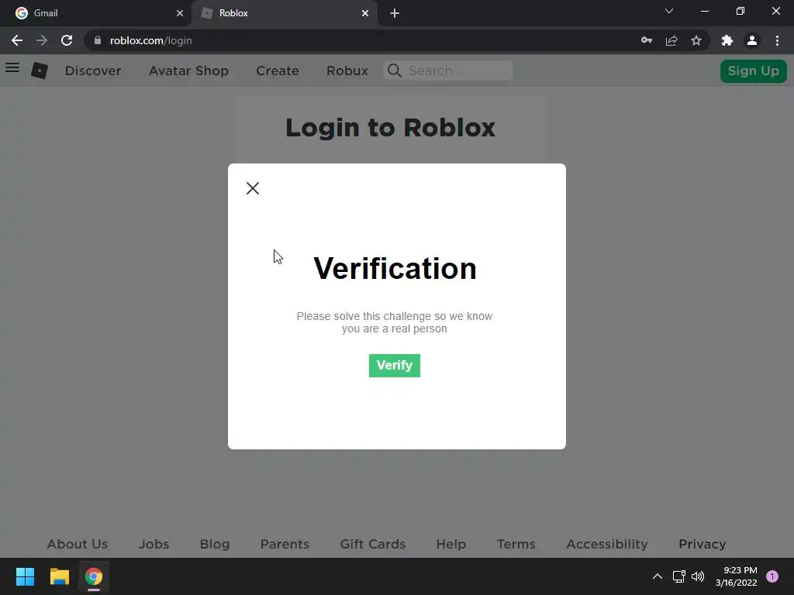Screen dimensions: 794x595
Task: Open the Terms footer link
Action: pos(516,544)
